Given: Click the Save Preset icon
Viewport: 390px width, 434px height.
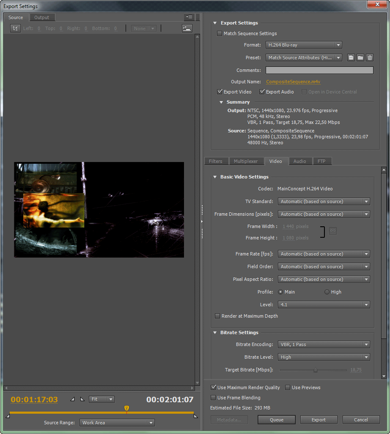Looking at the screenshot, I should click(x=351, y=58).
